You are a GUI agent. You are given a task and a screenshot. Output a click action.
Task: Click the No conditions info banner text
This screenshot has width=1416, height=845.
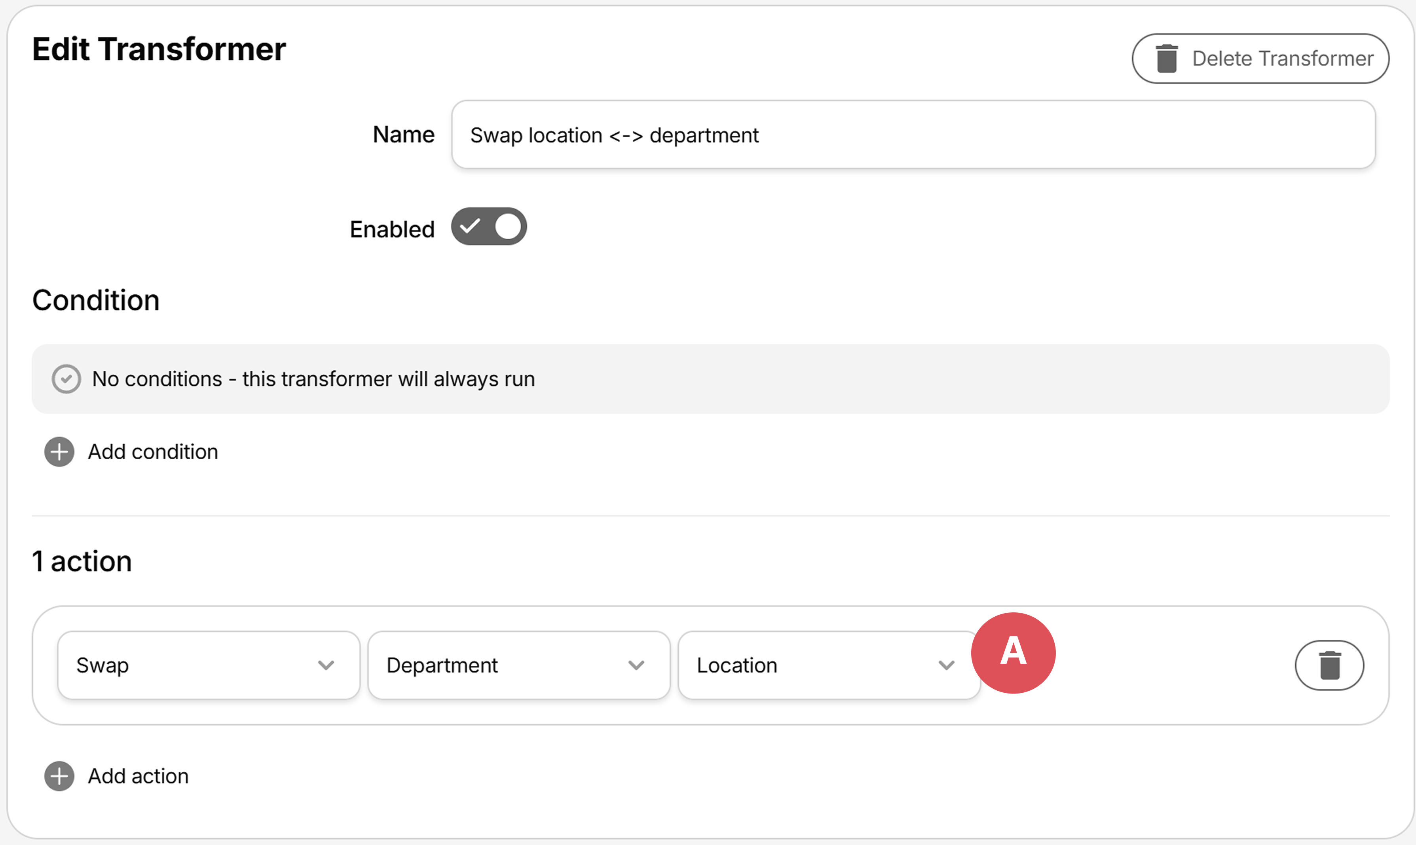(313, 379)
